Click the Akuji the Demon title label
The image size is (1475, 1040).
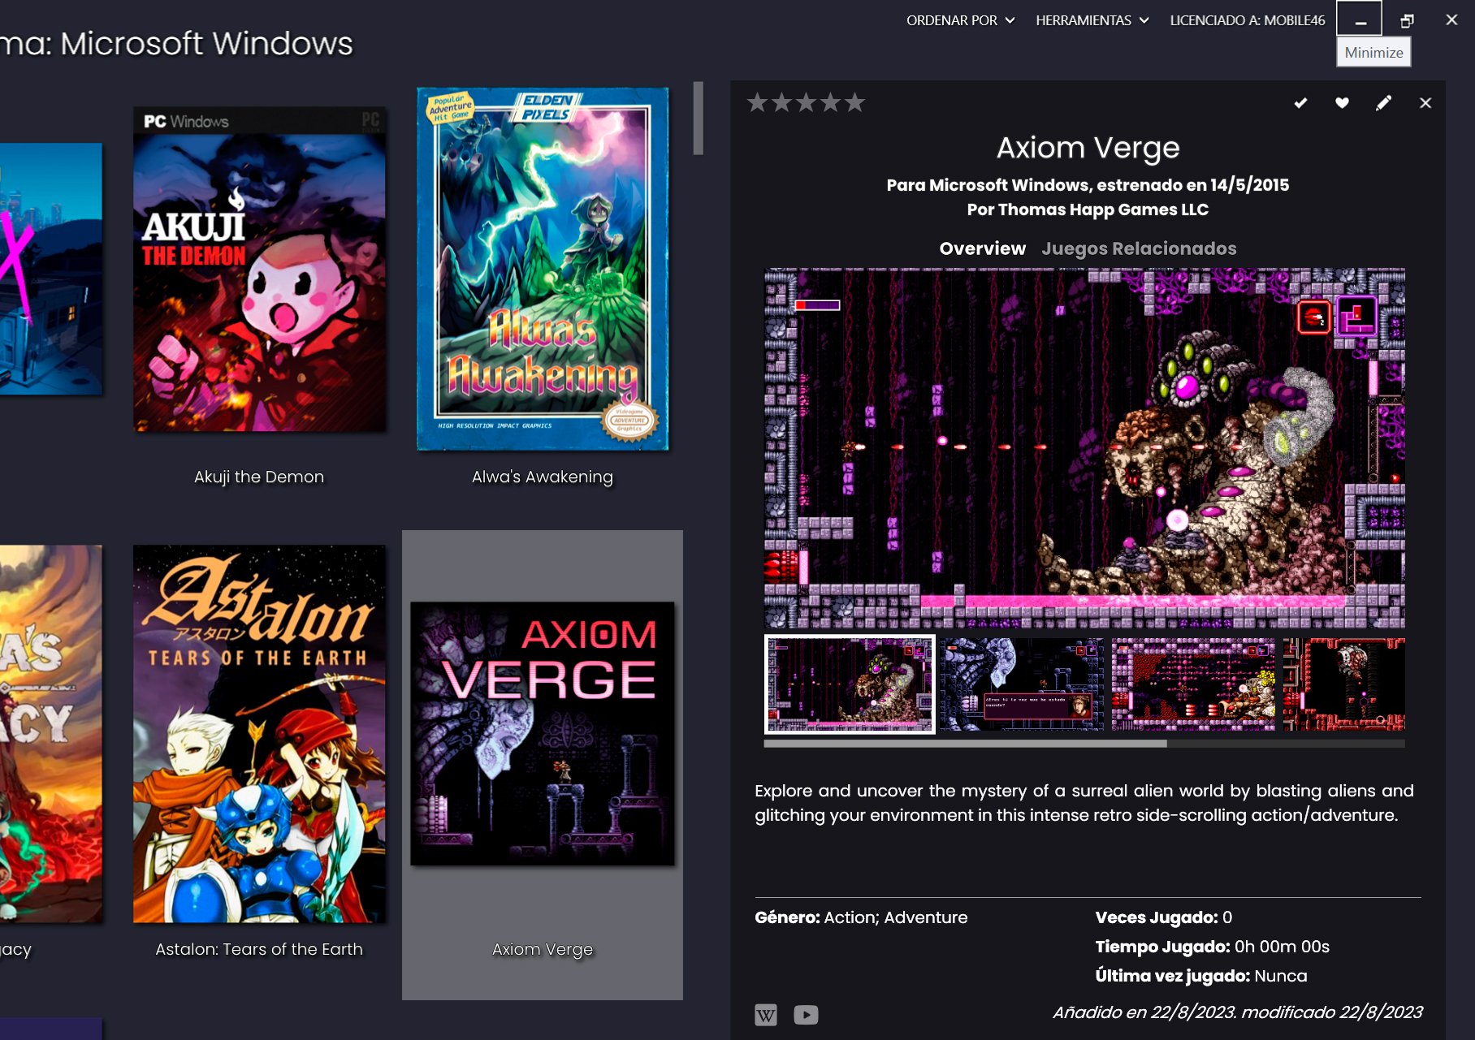pyautogui.click(x=259, y=477)
